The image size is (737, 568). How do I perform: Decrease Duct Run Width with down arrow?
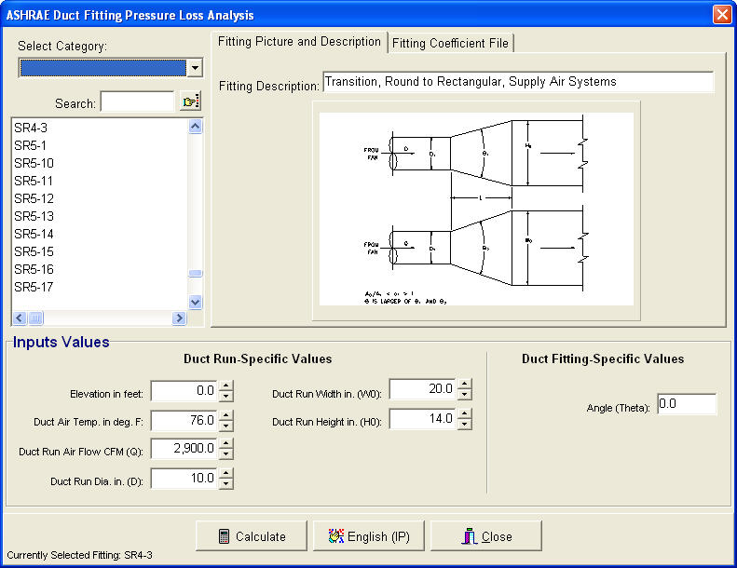point(464,394)
